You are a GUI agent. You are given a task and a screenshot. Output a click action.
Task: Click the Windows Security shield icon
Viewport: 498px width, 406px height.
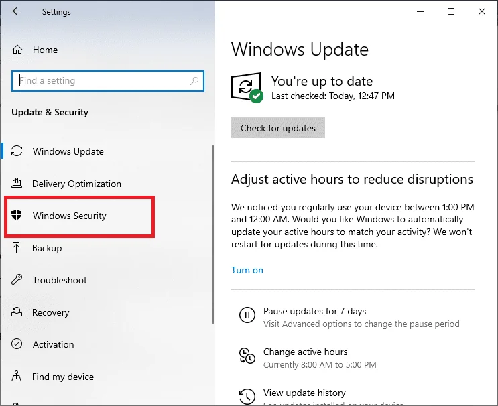tap(17, 215)
